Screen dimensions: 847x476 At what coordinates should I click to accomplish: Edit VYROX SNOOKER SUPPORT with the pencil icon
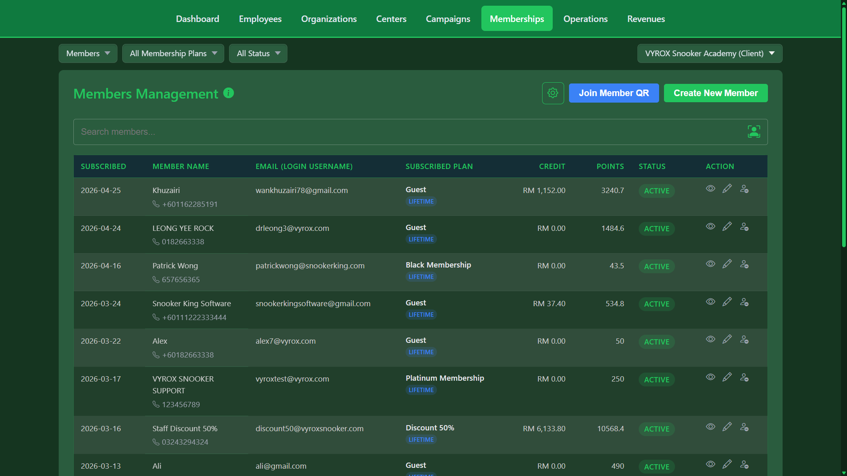727,377
